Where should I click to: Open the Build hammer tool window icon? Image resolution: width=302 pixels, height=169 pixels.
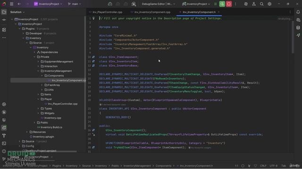(4, 136)
